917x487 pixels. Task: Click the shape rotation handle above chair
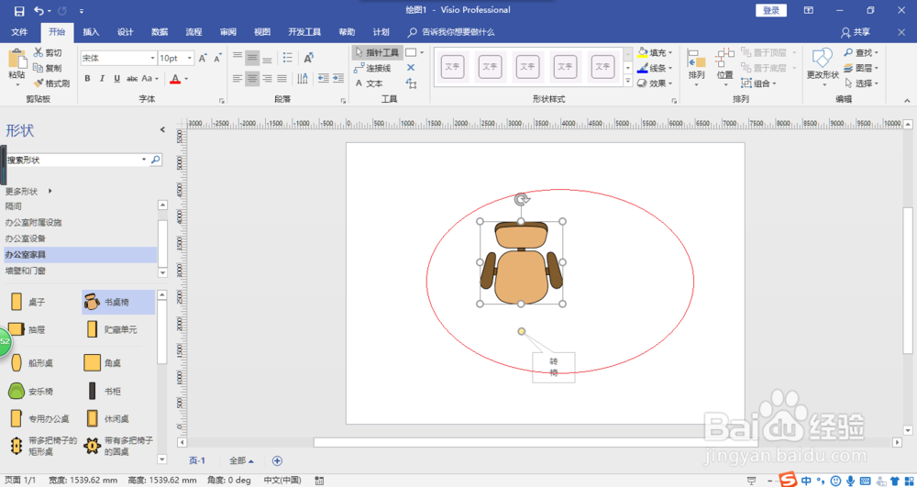522,199
